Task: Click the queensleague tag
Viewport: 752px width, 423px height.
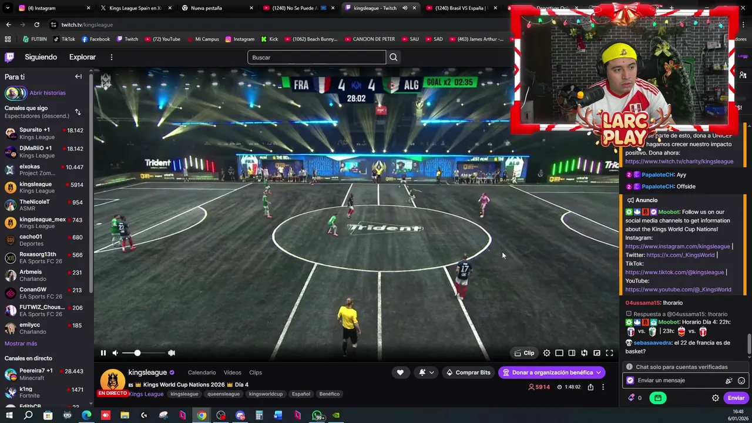Action: [223, 394]
